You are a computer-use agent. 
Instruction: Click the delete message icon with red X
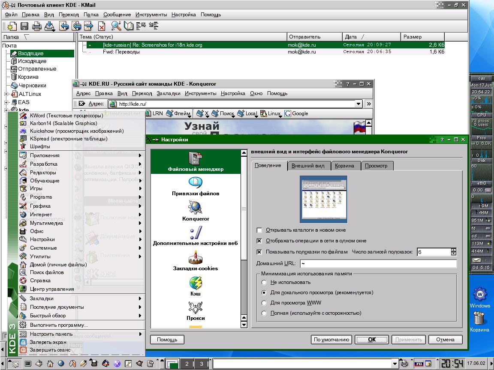point(102,26)
